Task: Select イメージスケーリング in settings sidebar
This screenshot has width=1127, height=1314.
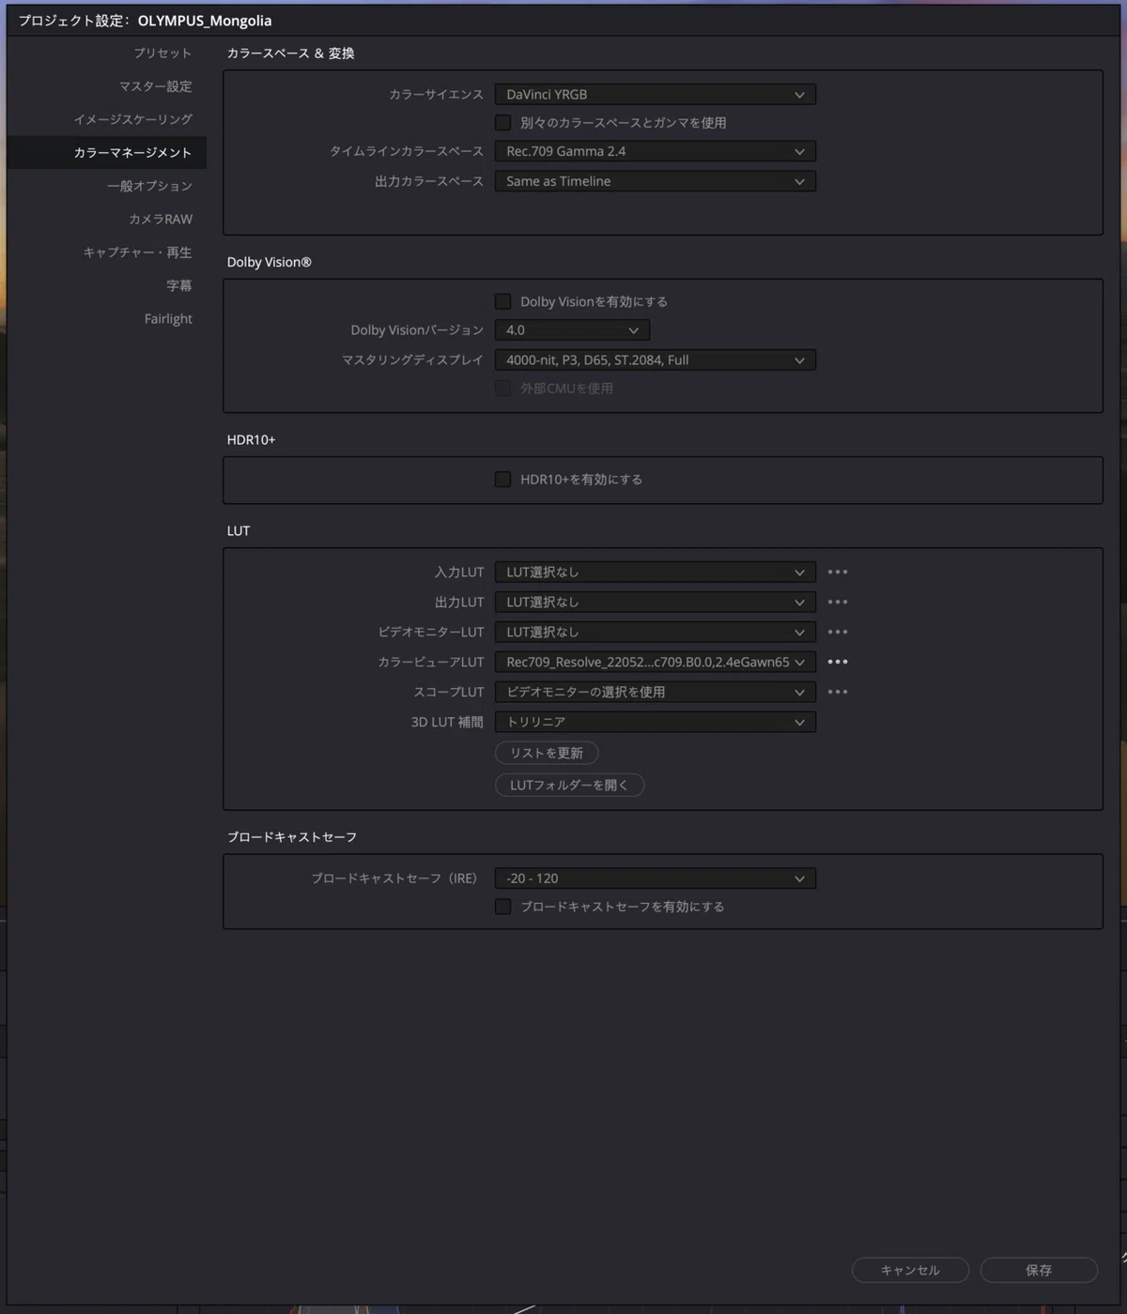Action: click(132, 119)
